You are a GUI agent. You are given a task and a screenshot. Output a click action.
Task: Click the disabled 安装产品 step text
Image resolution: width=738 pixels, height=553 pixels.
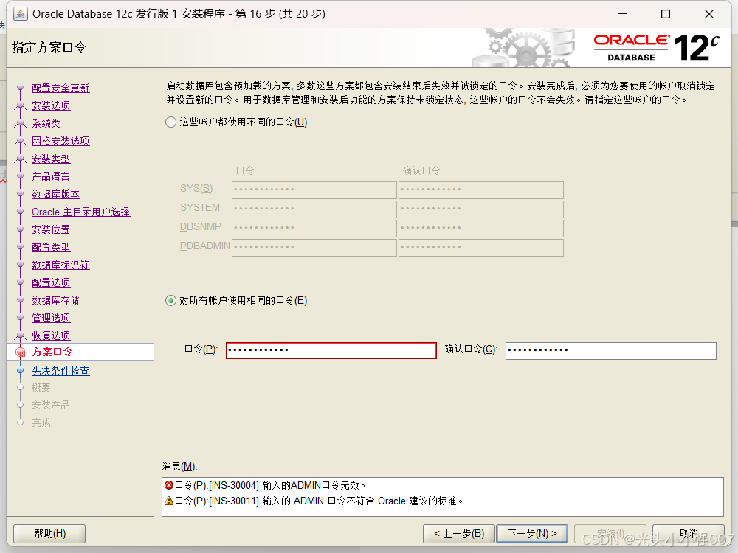[51, 406]
